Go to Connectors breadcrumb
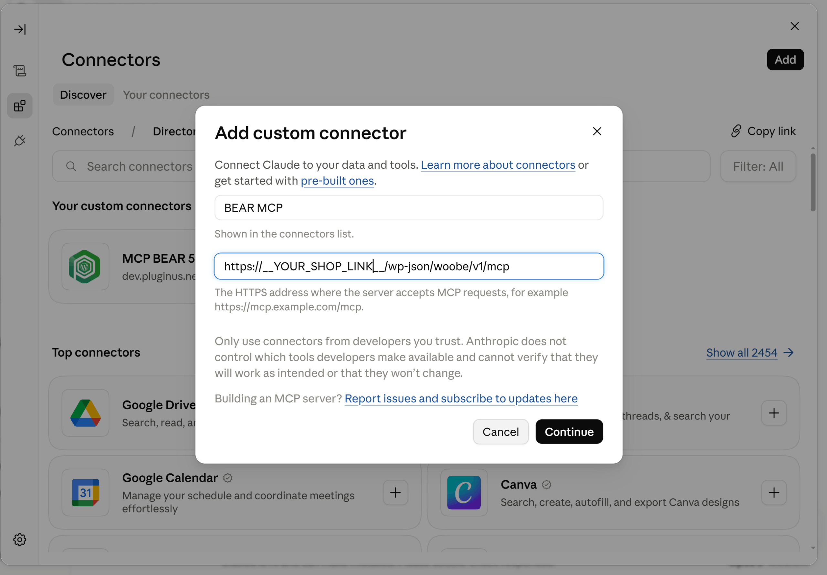Viewport: 827px width, 575px height. [x=83, y=131]
